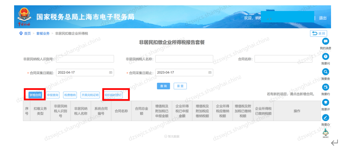Open the robot assistant icon
The width and height of the screenshot is (344, 150).
(x=326, y=133)
